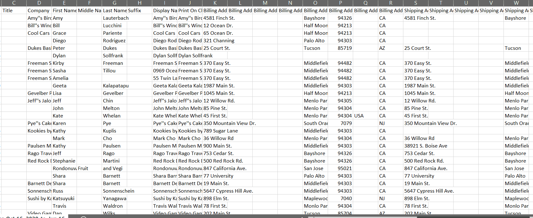The width and height of the screenshot is (533, 218).
Task: Select display name cell '55 Twin La'
Action: point(165,78)
